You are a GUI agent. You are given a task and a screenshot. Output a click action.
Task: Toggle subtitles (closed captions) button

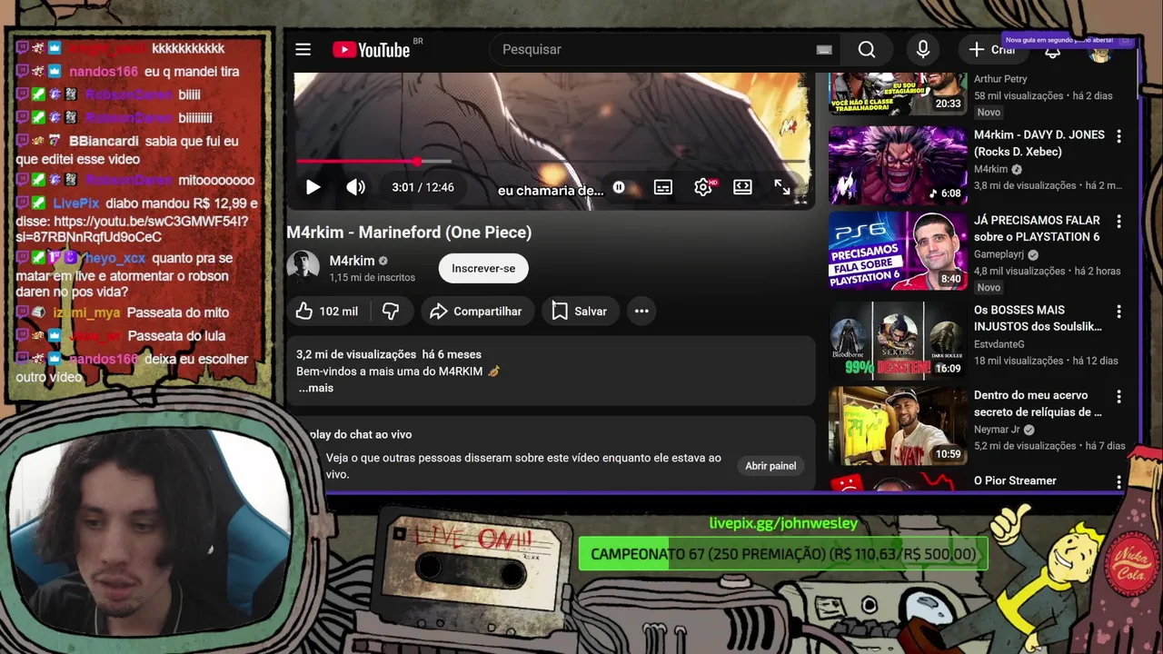click(x=663, y=187)
